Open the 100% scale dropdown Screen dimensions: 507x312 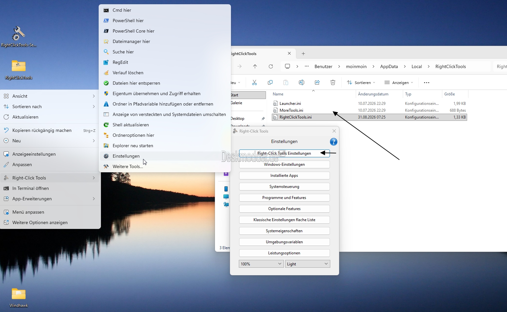(261, 264)
